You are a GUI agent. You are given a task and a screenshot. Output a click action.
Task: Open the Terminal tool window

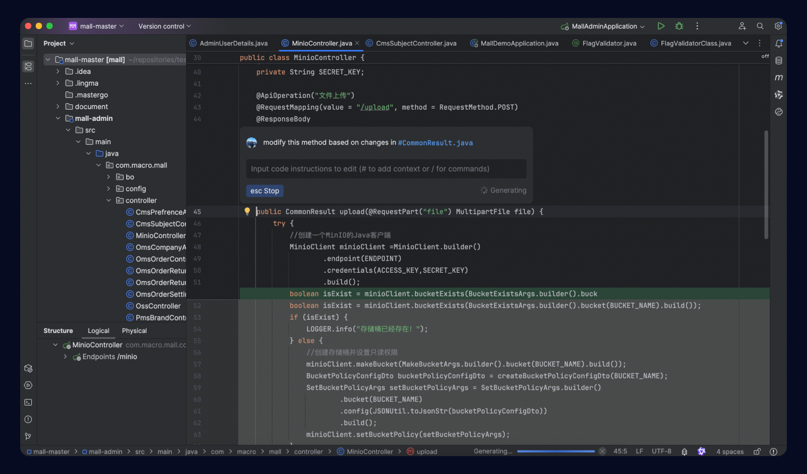click(28, 402)
